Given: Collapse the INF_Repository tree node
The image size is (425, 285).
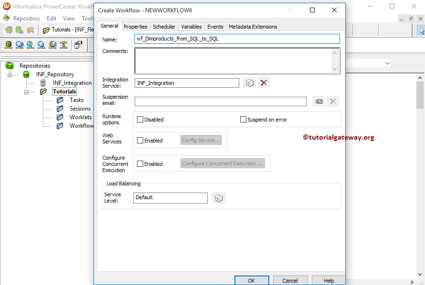Looking at the screenshot, I should coord(10,75).
